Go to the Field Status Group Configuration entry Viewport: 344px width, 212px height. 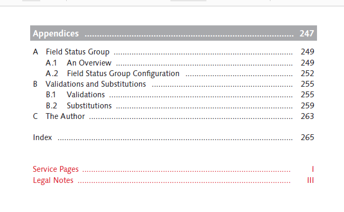click(x=123, y=73)
